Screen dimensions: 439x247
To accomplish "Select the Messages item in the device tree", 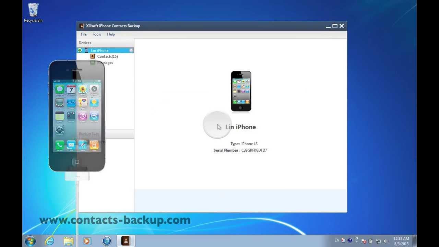I will 105,63.
